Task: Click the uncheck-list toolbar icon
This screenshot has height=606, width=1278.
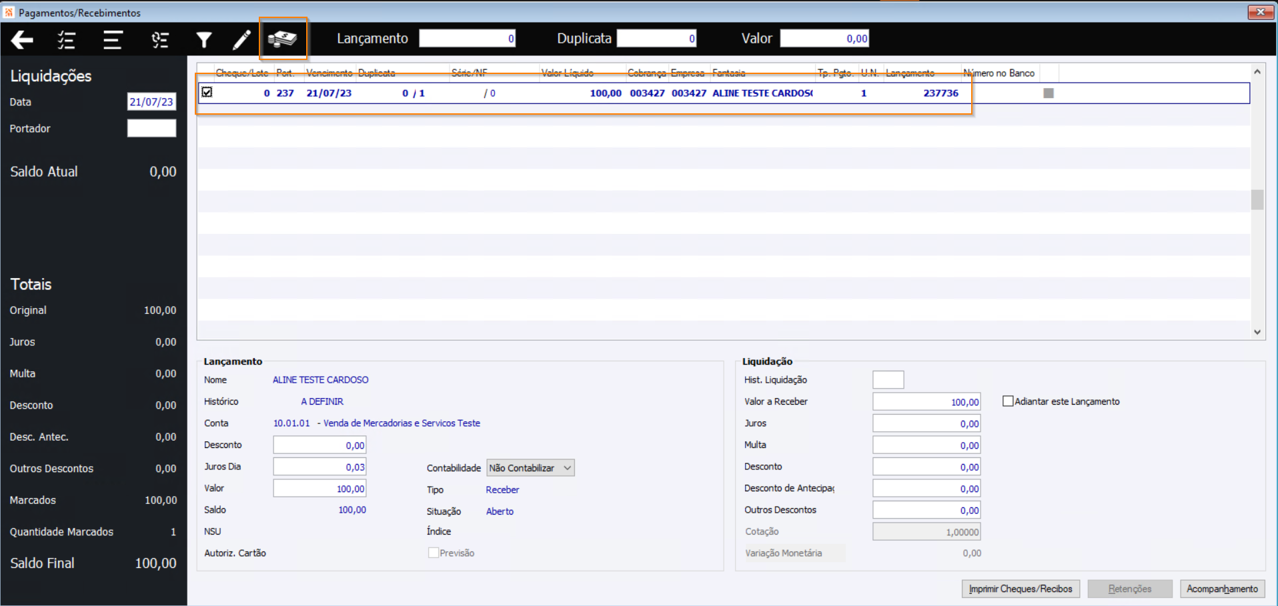Action: pyautogui.click(x=159, y=40)
